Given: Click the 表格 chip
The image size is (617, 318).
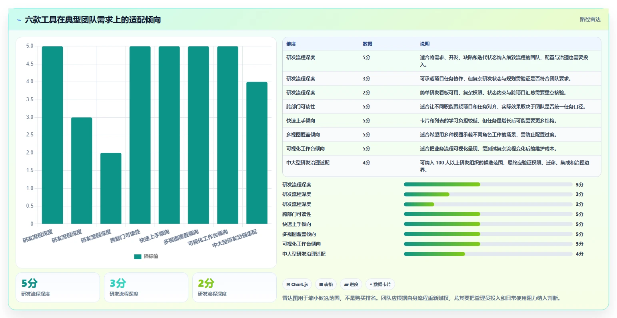Looking at the screenshot, I should (326, 284).
